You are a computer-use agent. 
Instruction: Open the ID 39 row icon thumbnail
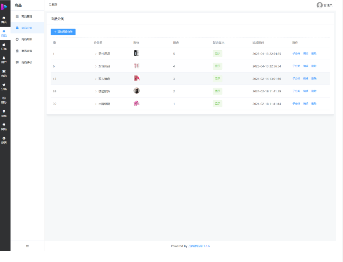point(136,103)
